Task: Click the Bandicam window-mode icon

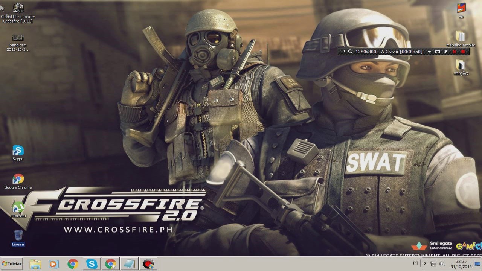Action: pyautogui.click(x=342, y=52)
